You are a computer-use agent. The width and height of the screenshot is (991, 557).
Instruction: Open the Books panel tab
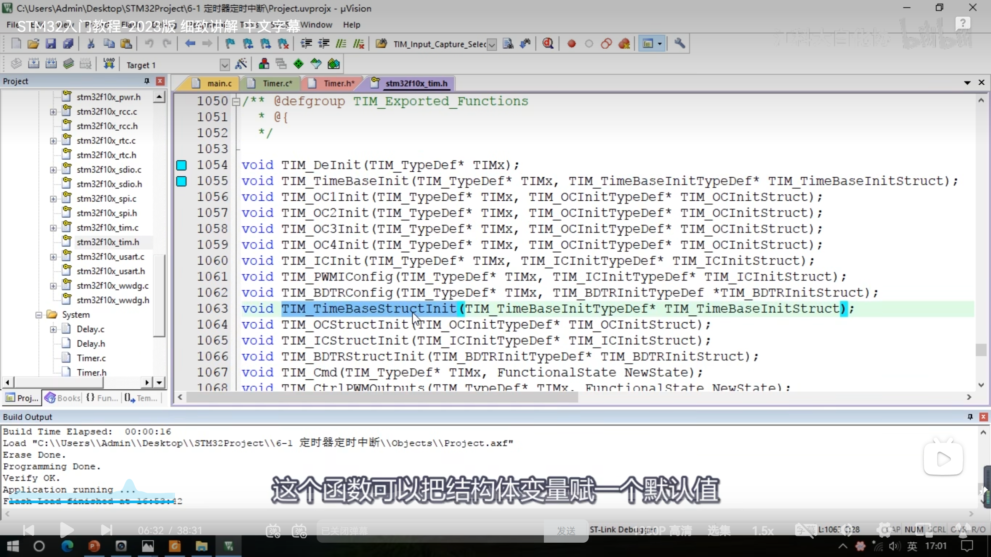(x=63, y=398)
